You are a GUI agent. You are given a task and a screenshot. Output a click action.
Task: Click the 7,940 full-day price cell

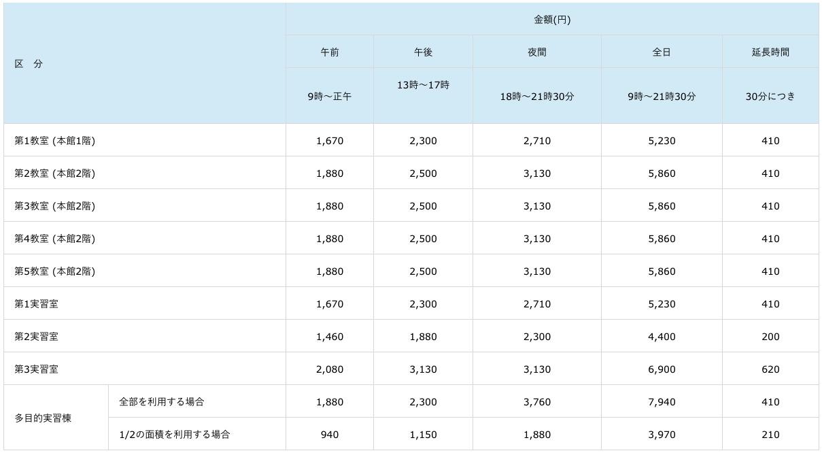(662, 402)
